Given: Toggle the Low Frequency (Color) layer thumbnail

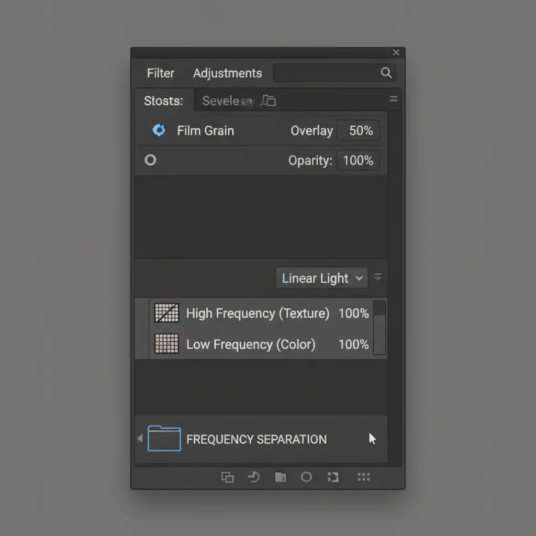Looking at the screenshot, I should 167,344.
